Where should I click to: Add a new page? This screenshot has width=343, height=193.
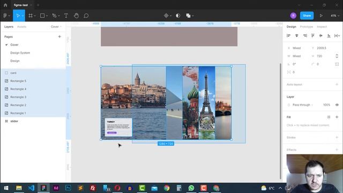[59, 36]
